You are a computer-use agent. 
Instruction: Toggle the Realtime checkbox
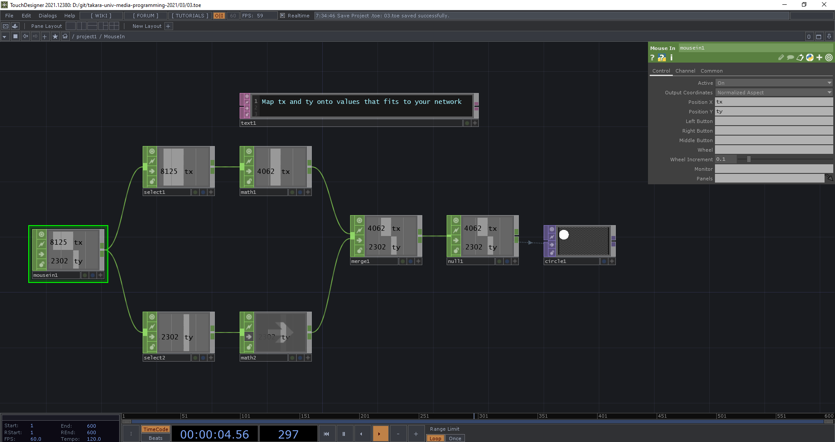(283, 16)
